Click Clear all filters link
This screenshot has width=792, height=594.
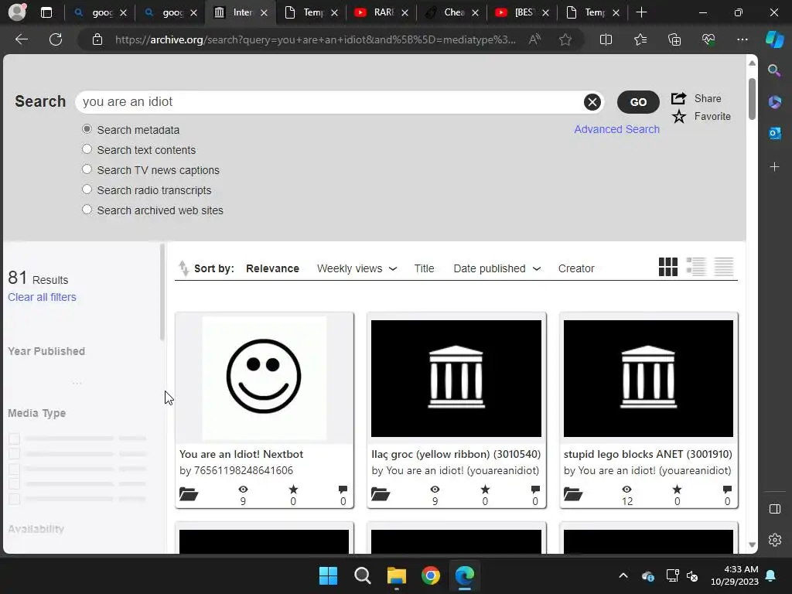pyautogui.click(x=42, y=297)
